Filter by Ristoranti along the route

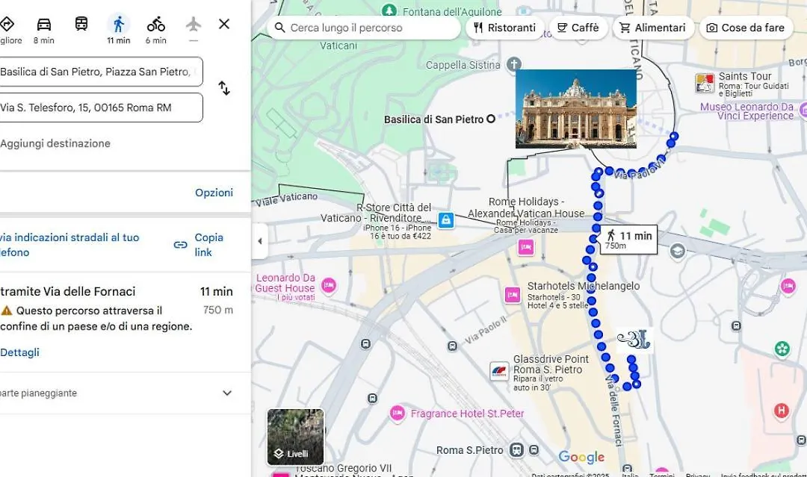pos(504,28)
